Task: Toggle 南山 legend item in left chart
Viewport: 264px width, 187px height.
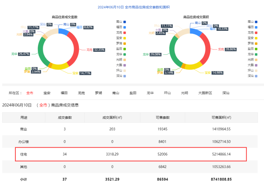Action: click(121, 22)
